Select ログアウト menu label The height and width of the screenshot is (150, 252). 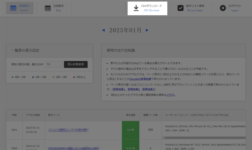coord(235,6)
